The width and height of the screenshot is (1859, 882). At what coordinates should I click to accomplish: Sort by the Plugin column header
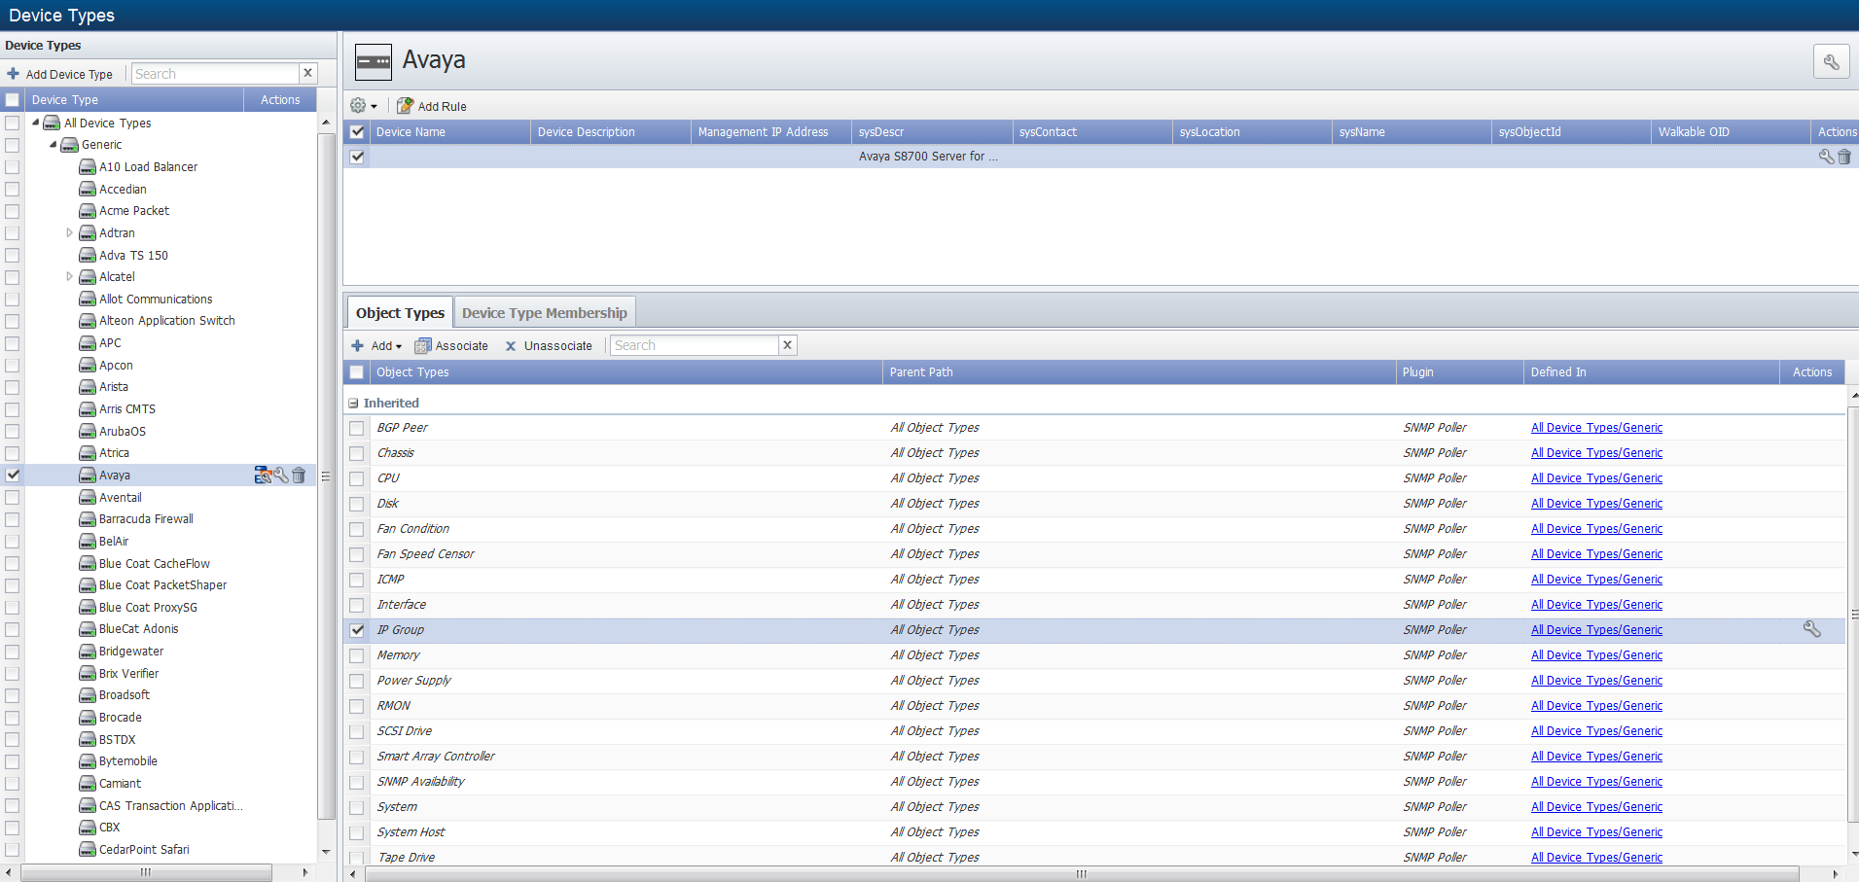1459,372
